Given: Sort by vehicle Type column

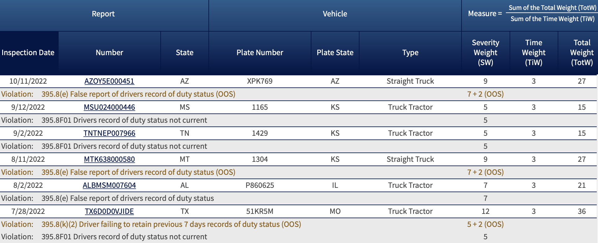Looking at the screenshot, I should pyautogui.click(x=410, y=53).
